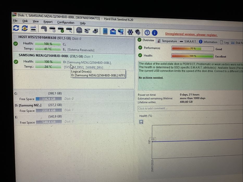Switch to the S.M.A.R.T. tab
Viewport: 243px width, 182px height.
[x=188, y=41]
